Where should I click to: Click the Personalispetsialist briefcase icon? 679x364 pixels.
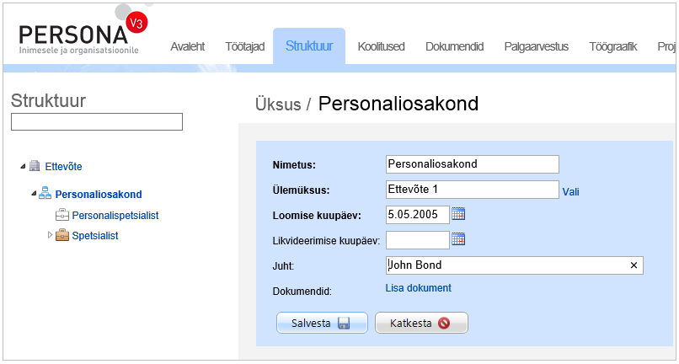tap(62, 215)
